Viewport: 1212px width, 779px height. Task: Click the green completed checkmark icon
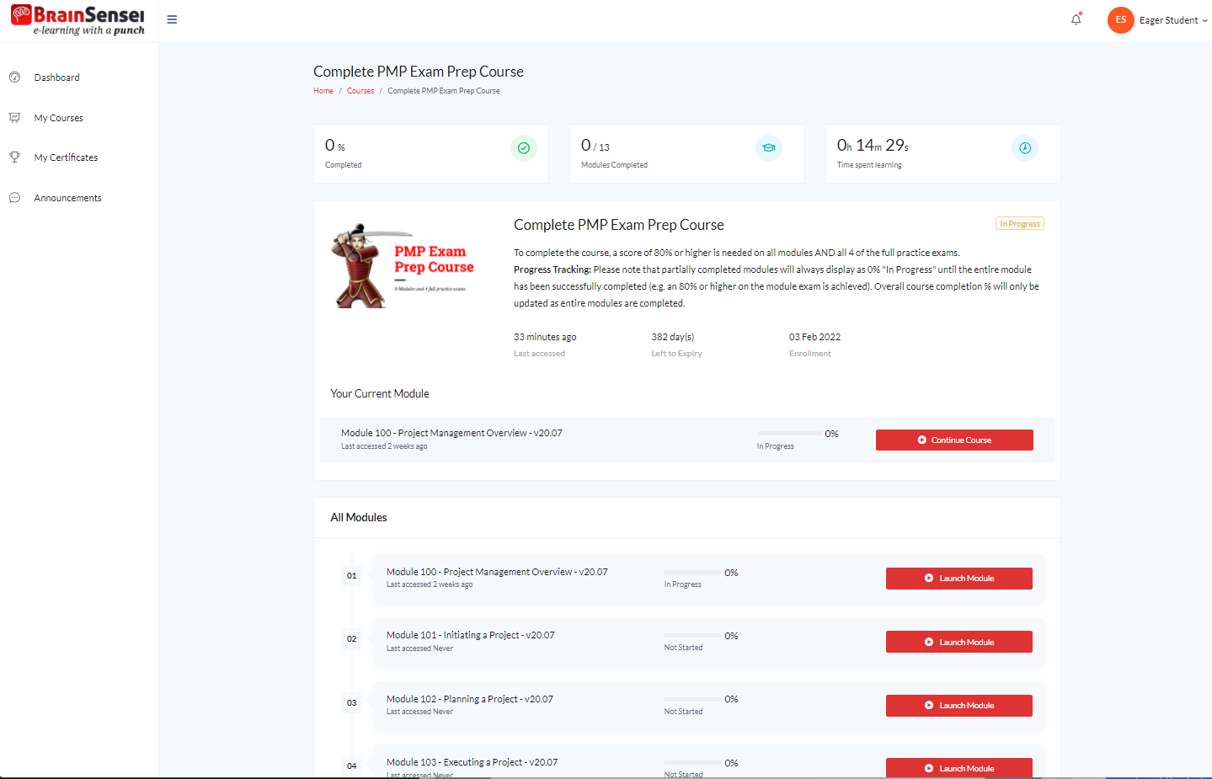523,148
